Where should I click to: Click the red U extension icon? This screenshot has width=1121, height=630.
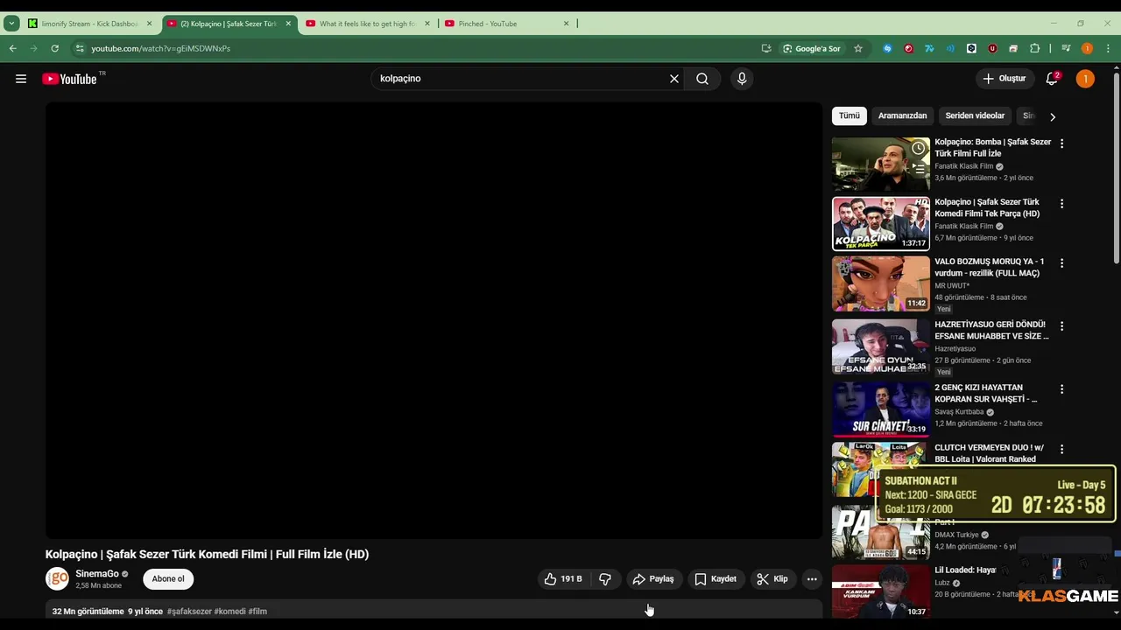coord(992,48)
